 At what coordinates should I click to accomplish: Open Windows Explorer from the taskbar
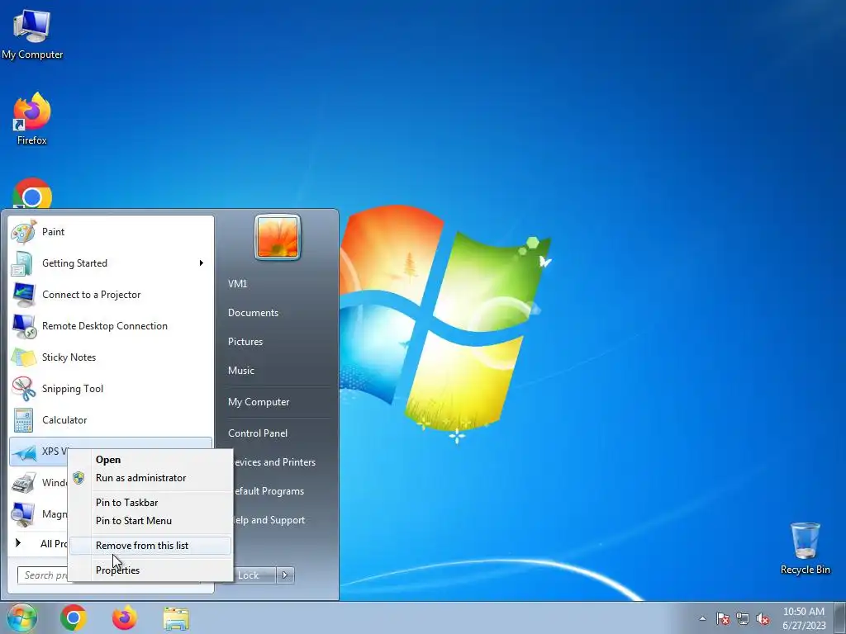click(176, 618)
